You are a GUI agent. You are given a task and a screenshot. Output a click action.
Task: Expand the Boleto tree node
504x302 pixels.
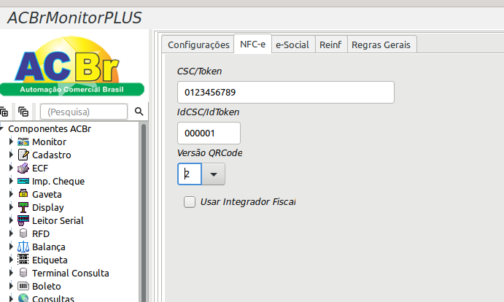(11, 286)
